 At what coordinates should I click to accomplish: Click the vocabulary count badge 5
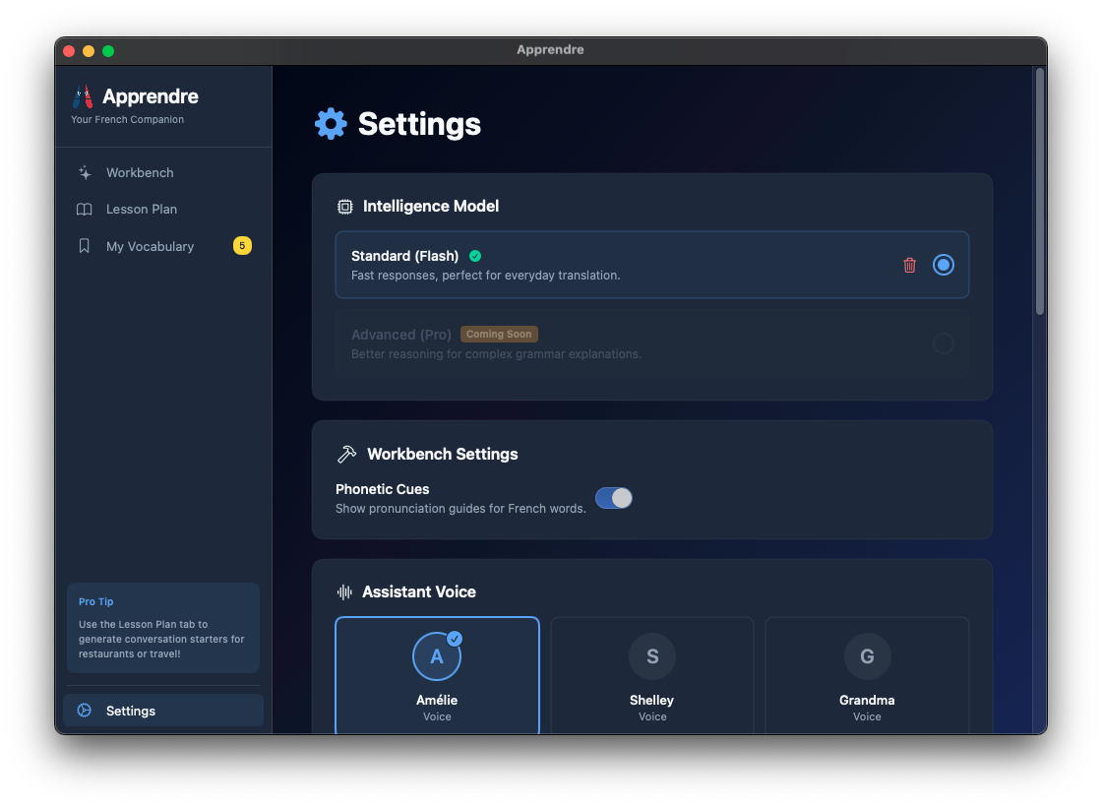click(x=242, y=245)
